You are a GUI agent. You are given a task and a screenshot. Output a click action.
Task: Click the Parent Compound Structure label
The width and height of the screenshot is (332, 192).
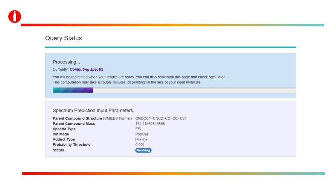77,118
